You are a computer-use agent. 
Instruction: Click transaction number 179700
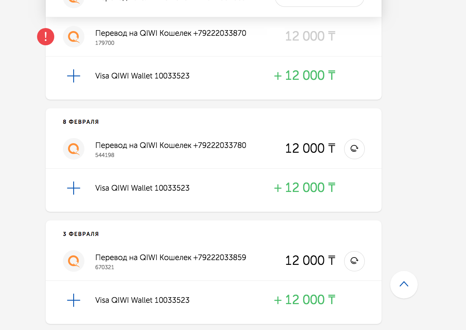pos(105,43)
